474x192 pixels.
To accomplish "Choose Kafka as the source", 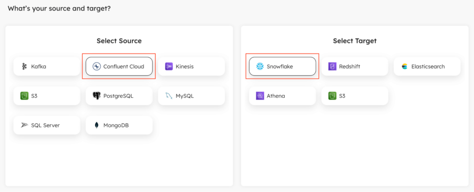I will [47, 66].
